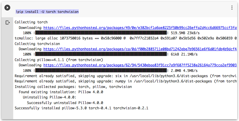239x121 pixels.
Task: Click the torchvision 61kB progress bar
Action: (x=101, y=54)
